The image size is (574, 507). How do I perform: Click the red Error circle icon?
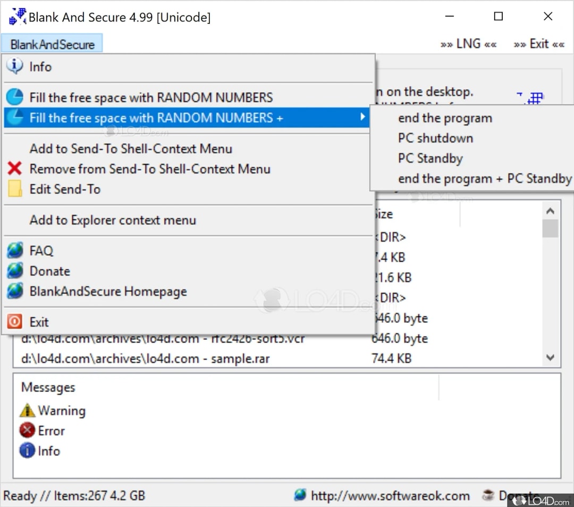(27, 430)
